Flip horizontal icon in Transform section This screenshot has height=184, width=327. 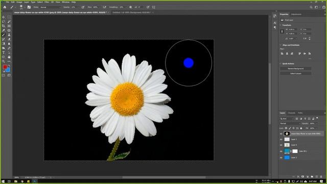305,39
